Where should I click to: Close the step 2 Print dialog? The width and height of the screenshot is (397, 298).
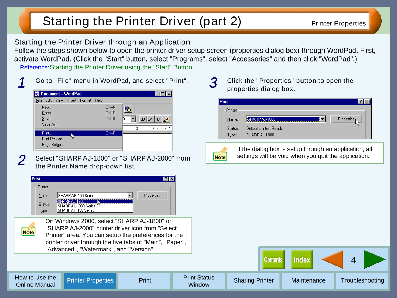click(x=172, y=179)
